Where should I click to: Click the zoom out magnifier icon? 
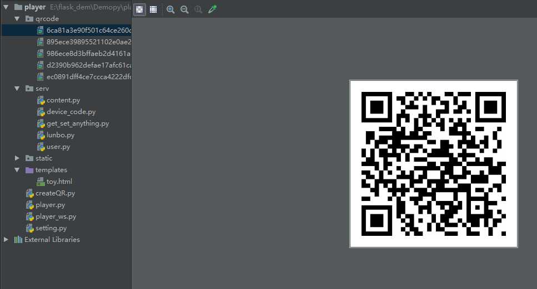[184, 9]
